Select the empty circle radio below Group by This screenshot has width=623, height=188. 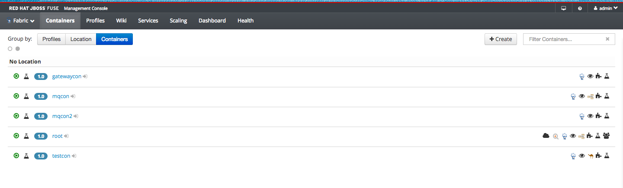coord(10,49)
